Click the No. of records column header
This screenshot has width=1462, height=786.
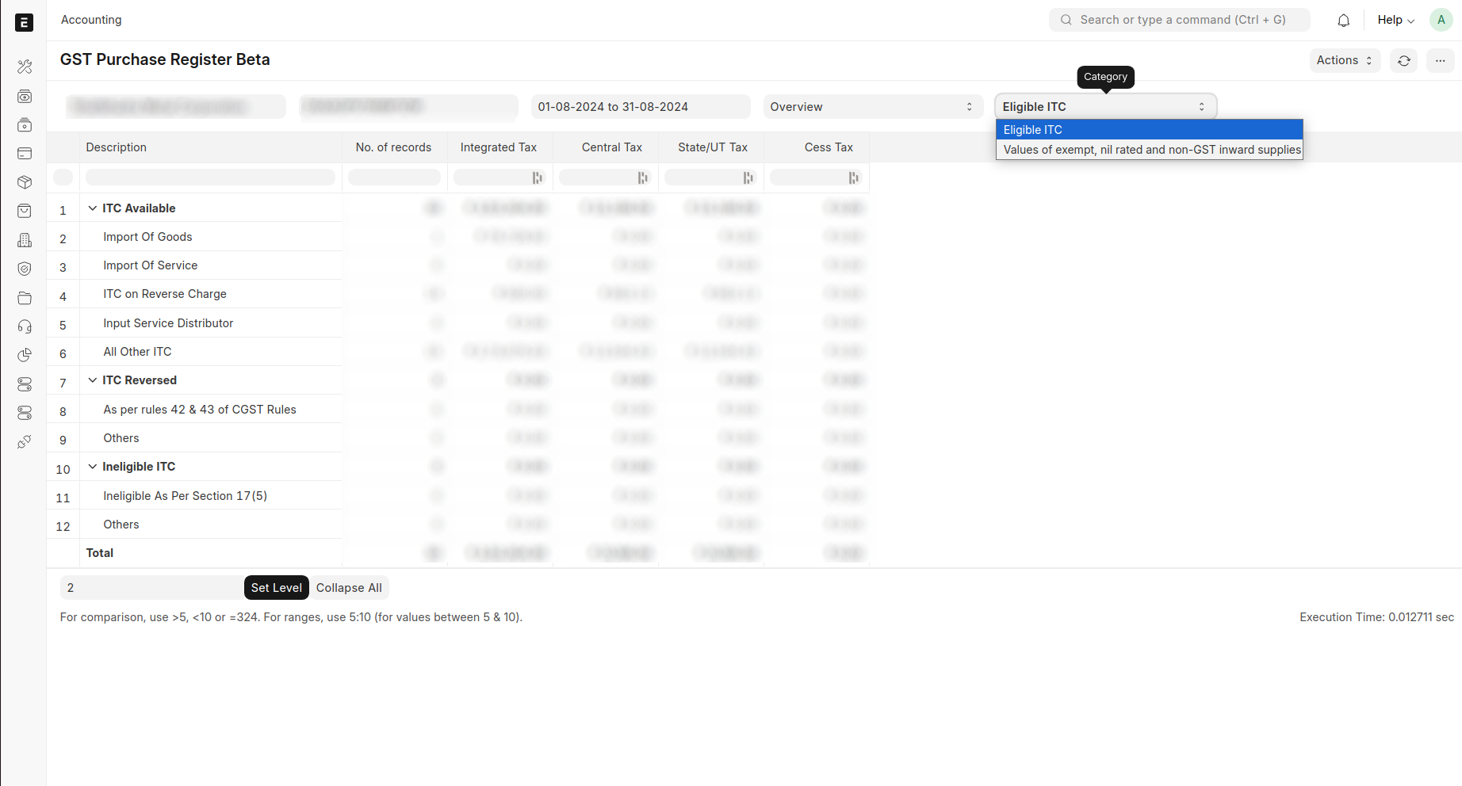(x=394, y=147)
